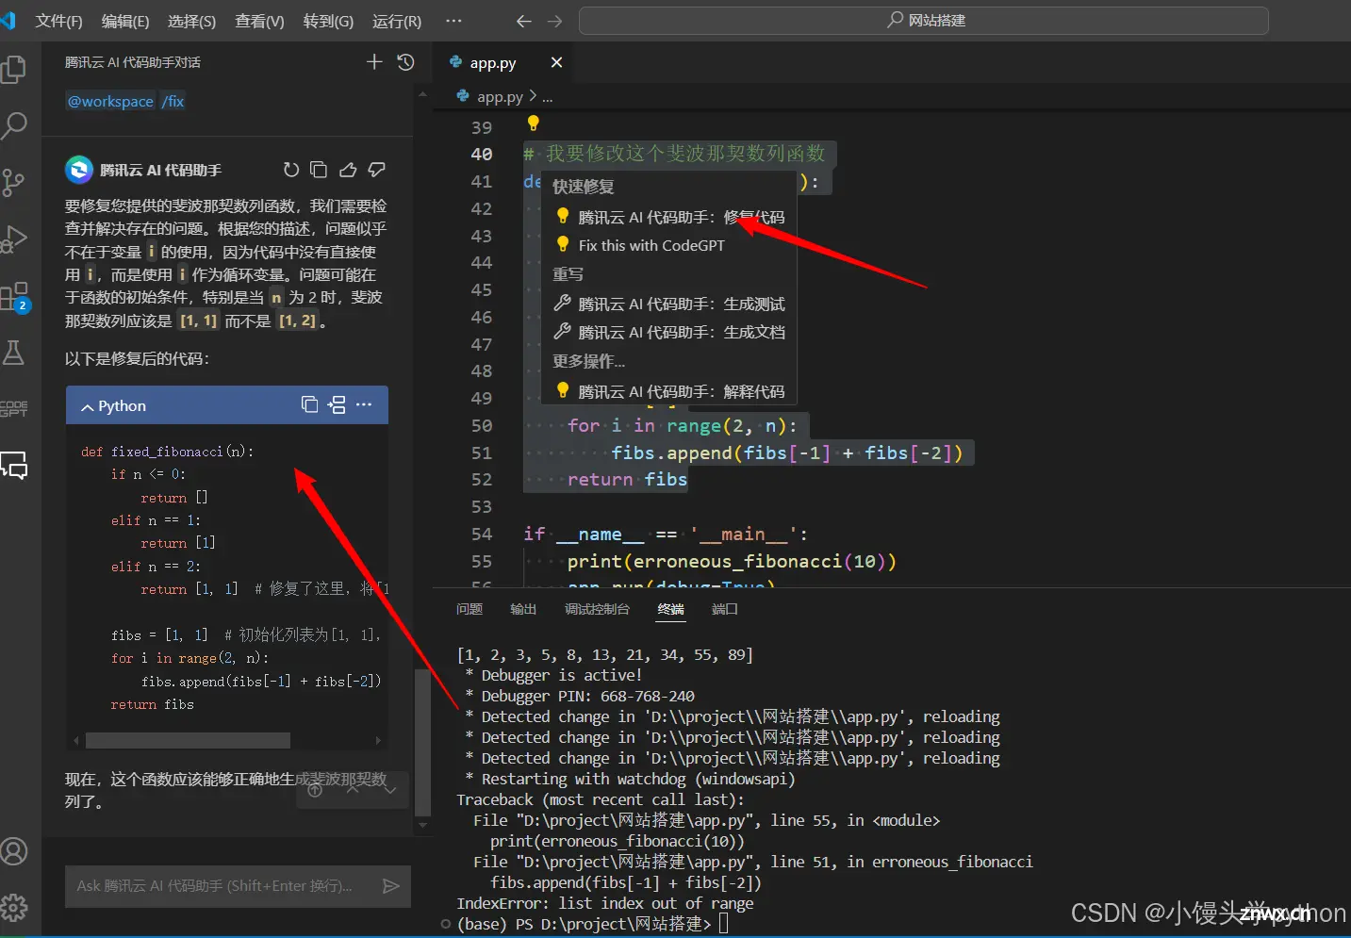Image resolution: width=1351 pixels, height=938 pixels.
Task: Copy the Python code block
Action: coord(309,404)
